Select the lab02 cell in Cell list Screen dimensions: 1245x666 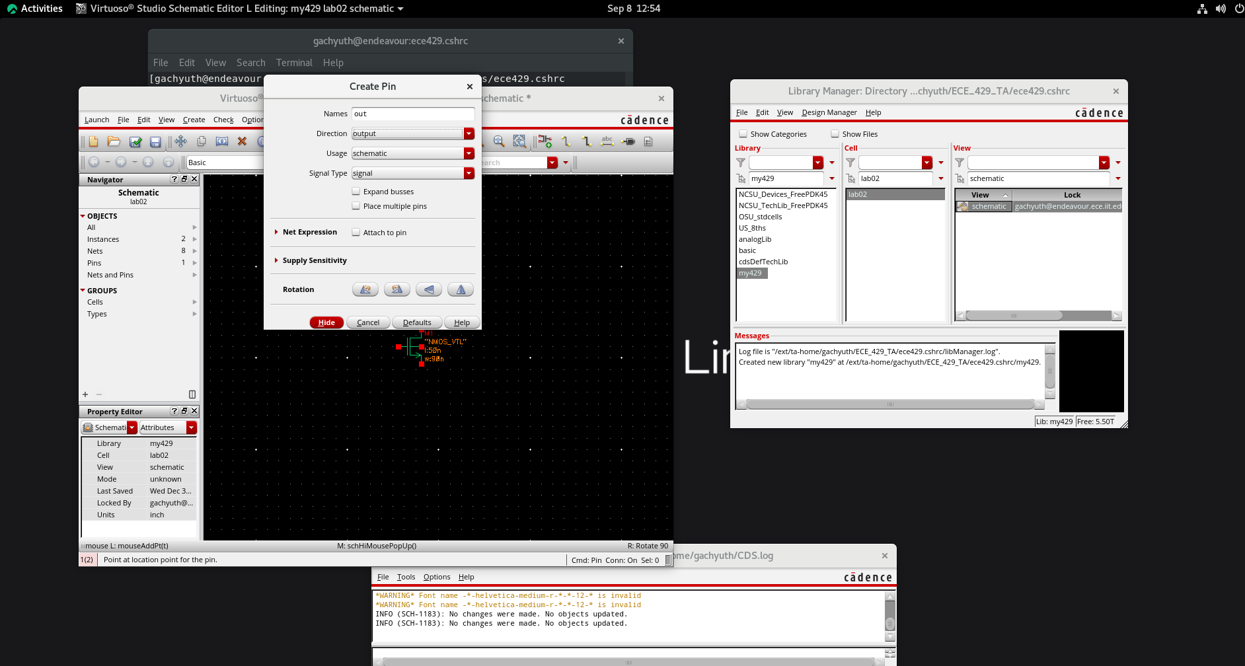click(x=895, y=194)
